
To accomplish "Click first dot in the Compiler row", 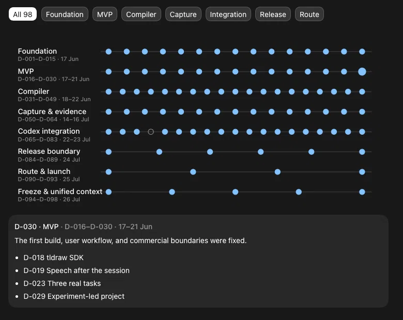I will click(x=109, y=92).
